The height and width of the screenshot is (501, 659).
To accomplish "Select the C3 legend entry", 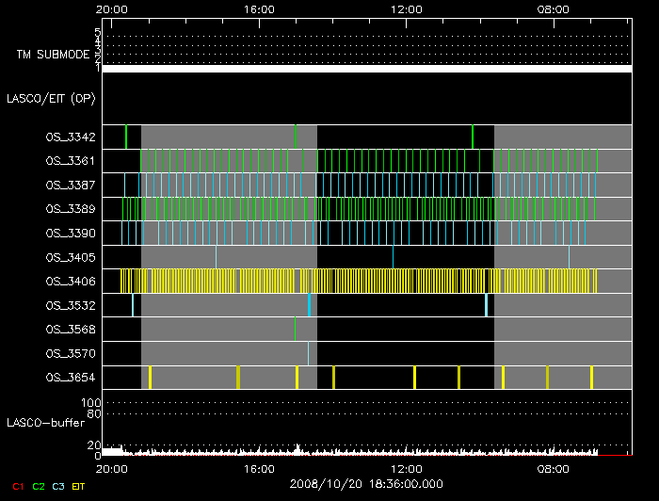I will 58,486.
